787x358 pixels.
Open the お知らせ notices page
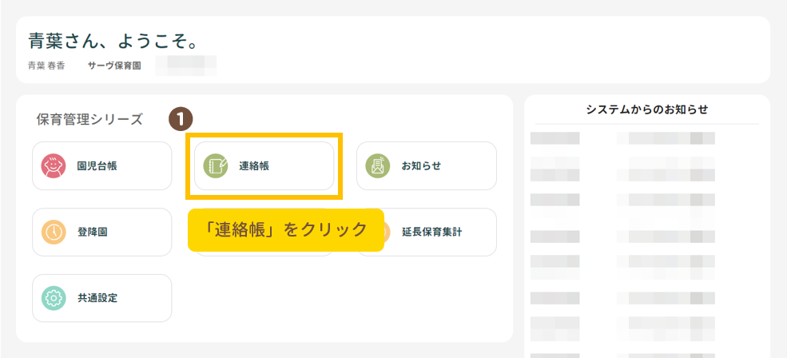[x=427, y=166]
